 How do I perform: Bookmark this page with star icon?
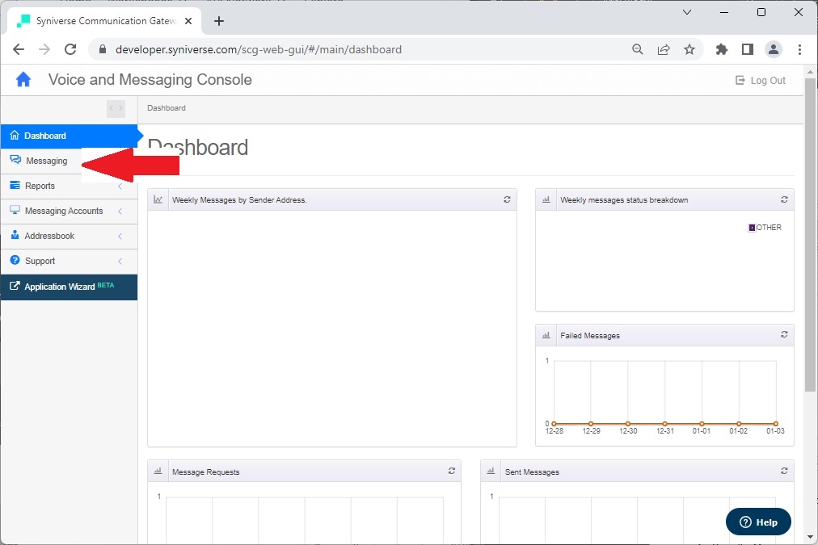[x=689, y=49]
